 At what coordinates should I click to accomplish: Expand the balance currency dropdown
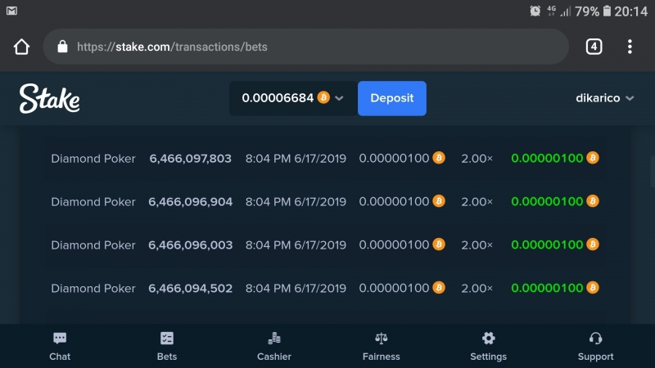339,98
